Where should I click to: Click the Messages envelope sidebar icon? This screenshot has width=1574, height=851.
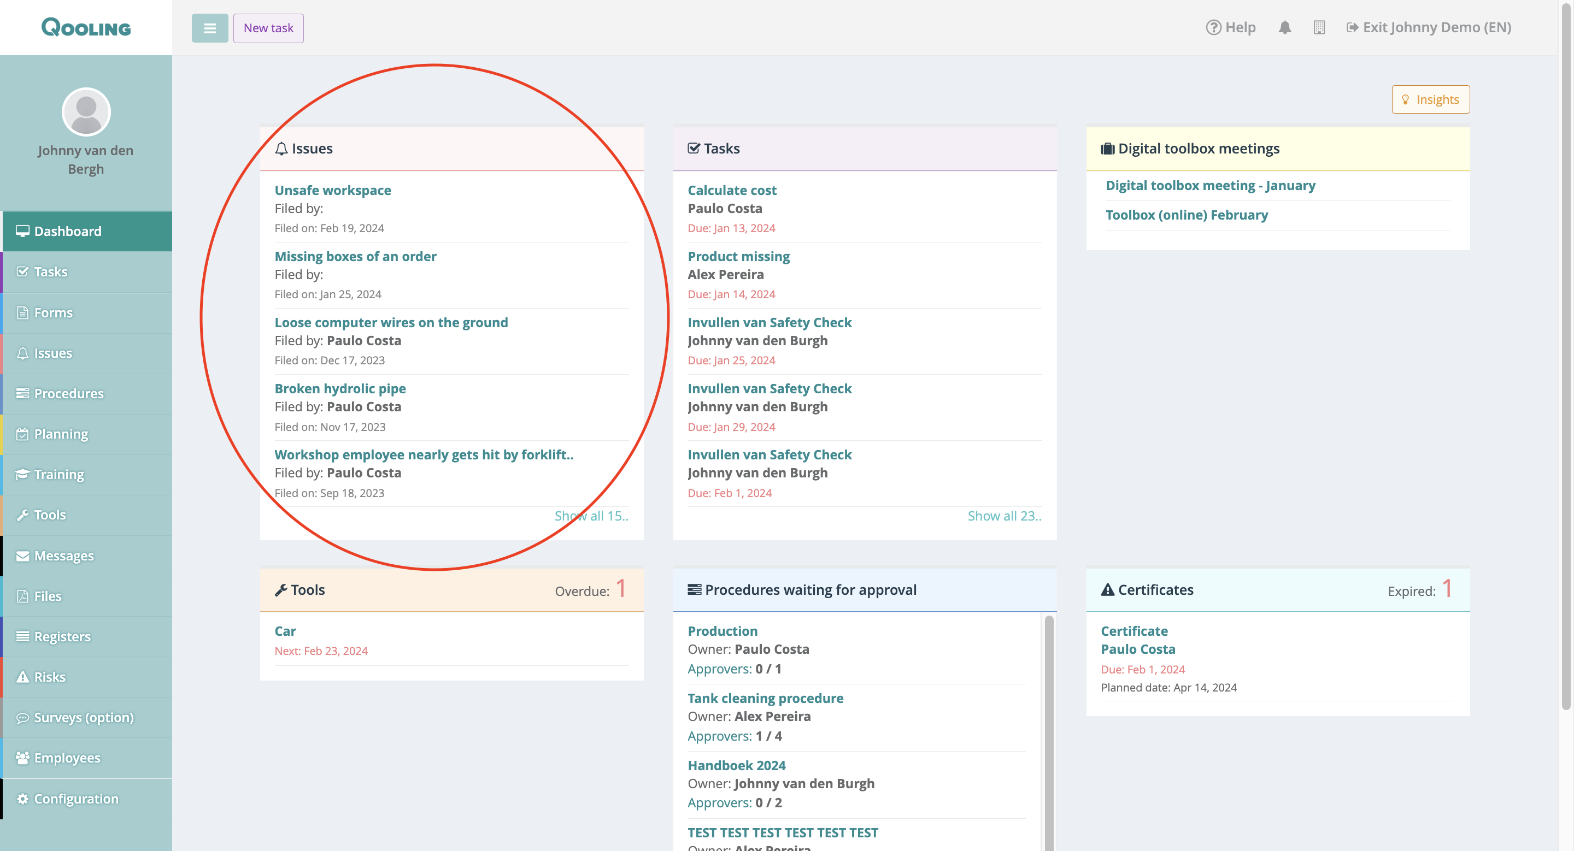coord(22,555)
